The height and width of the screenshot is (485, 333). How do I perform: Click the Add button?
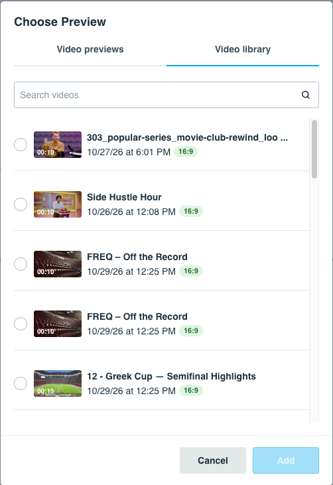286,460
